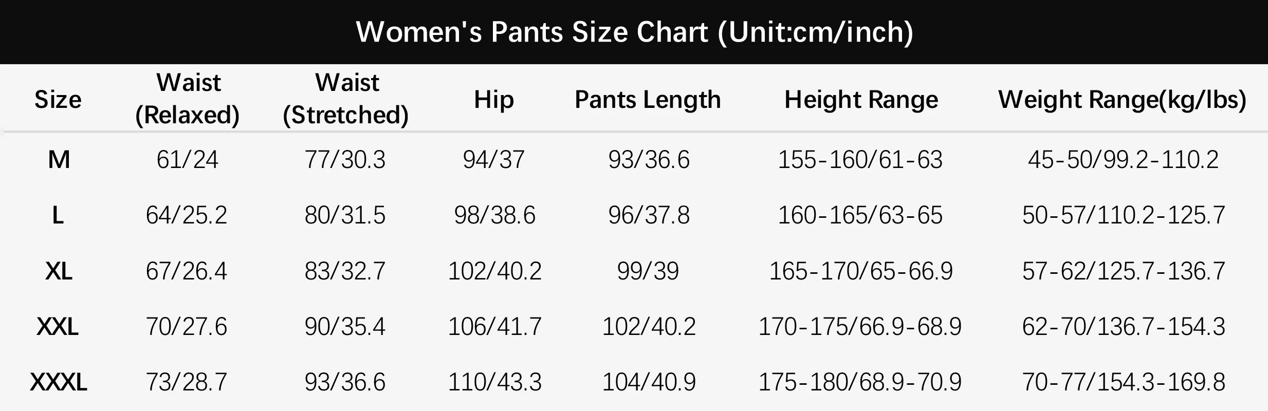Click the Weight Range(kg/lbs) header
This screenshot has height=411, width=1268.
coord(1123,100)
